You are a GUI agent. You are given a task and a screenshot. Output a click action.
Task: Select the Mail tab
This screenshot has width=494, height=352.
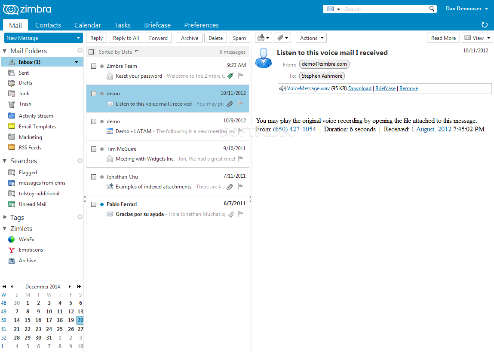pyautogui.click(x=15, y=25)
